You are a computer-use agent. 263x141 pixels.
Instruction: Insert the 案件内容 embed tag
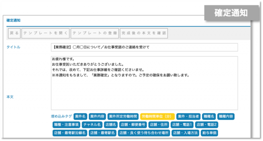click(x=97, y=116)
